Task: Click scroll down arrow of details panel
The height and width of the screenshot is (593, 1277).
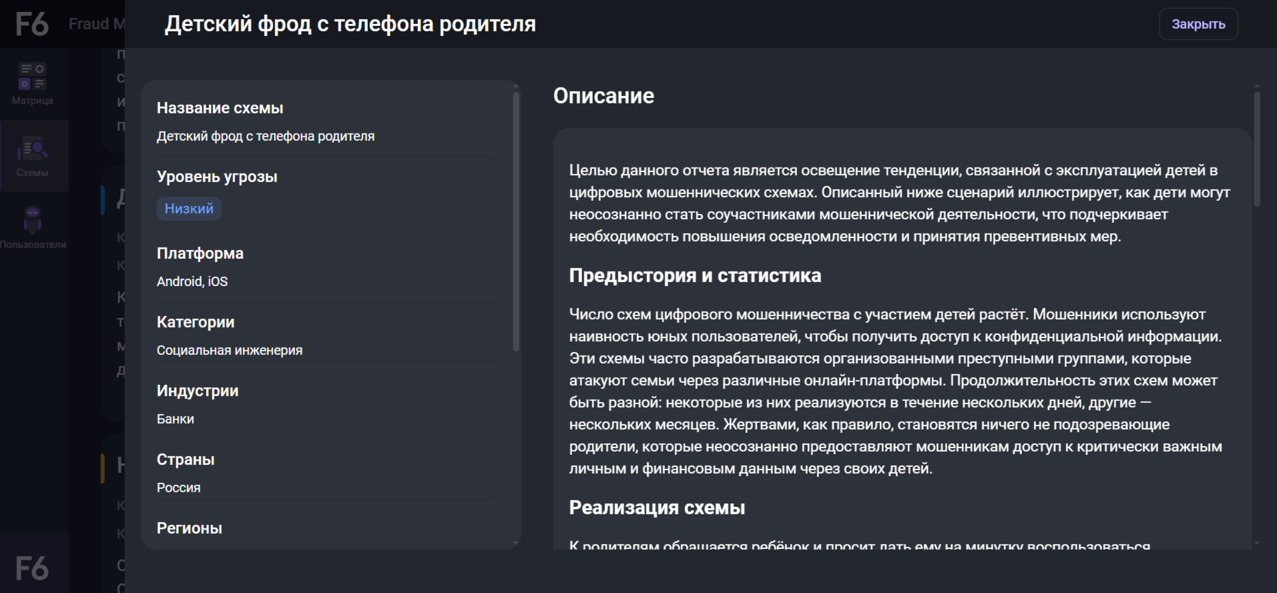Action: (515, 544)
